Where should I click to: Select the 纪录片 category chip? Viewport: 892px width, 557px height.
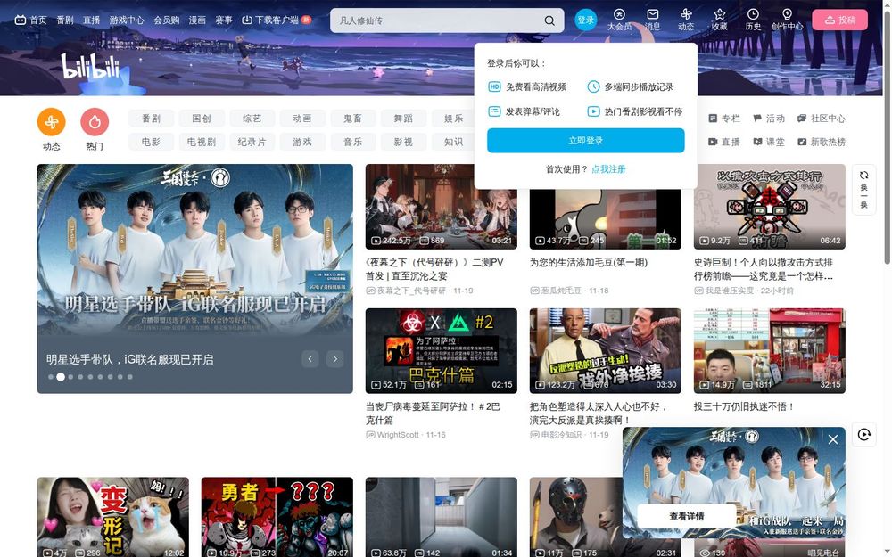click(x=252, y=142)
